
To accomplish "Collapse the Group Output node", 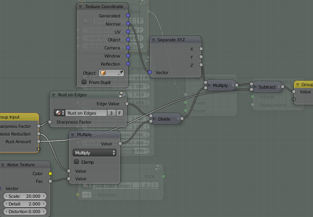I will point(298,85).
